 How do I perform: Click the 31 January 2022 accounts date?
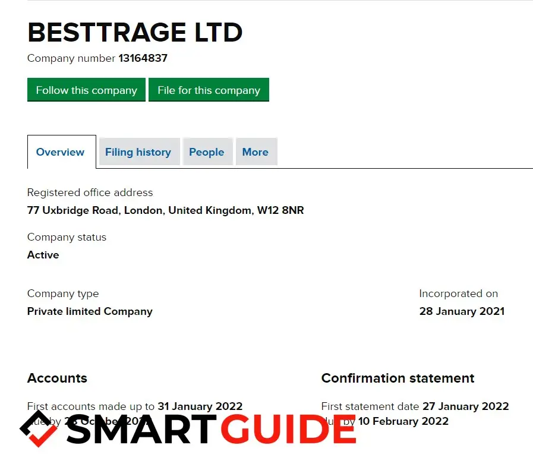[200, 406]
